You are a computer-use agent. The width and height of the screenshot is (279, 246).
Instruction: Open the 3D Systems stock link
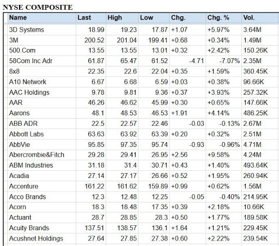(x=27, y=29)
